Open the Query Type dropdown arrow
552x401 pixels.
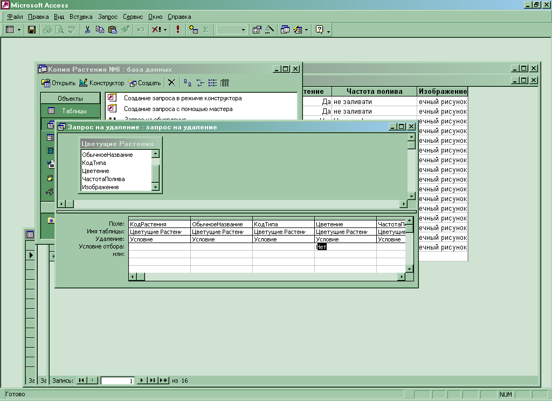pyautogui.click(x=165, y=30)
